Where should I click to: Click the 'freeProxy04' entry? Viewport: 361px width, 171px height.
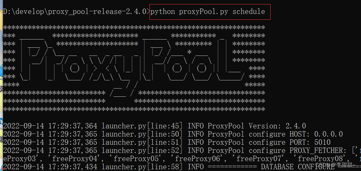click(x=76, y=159)
